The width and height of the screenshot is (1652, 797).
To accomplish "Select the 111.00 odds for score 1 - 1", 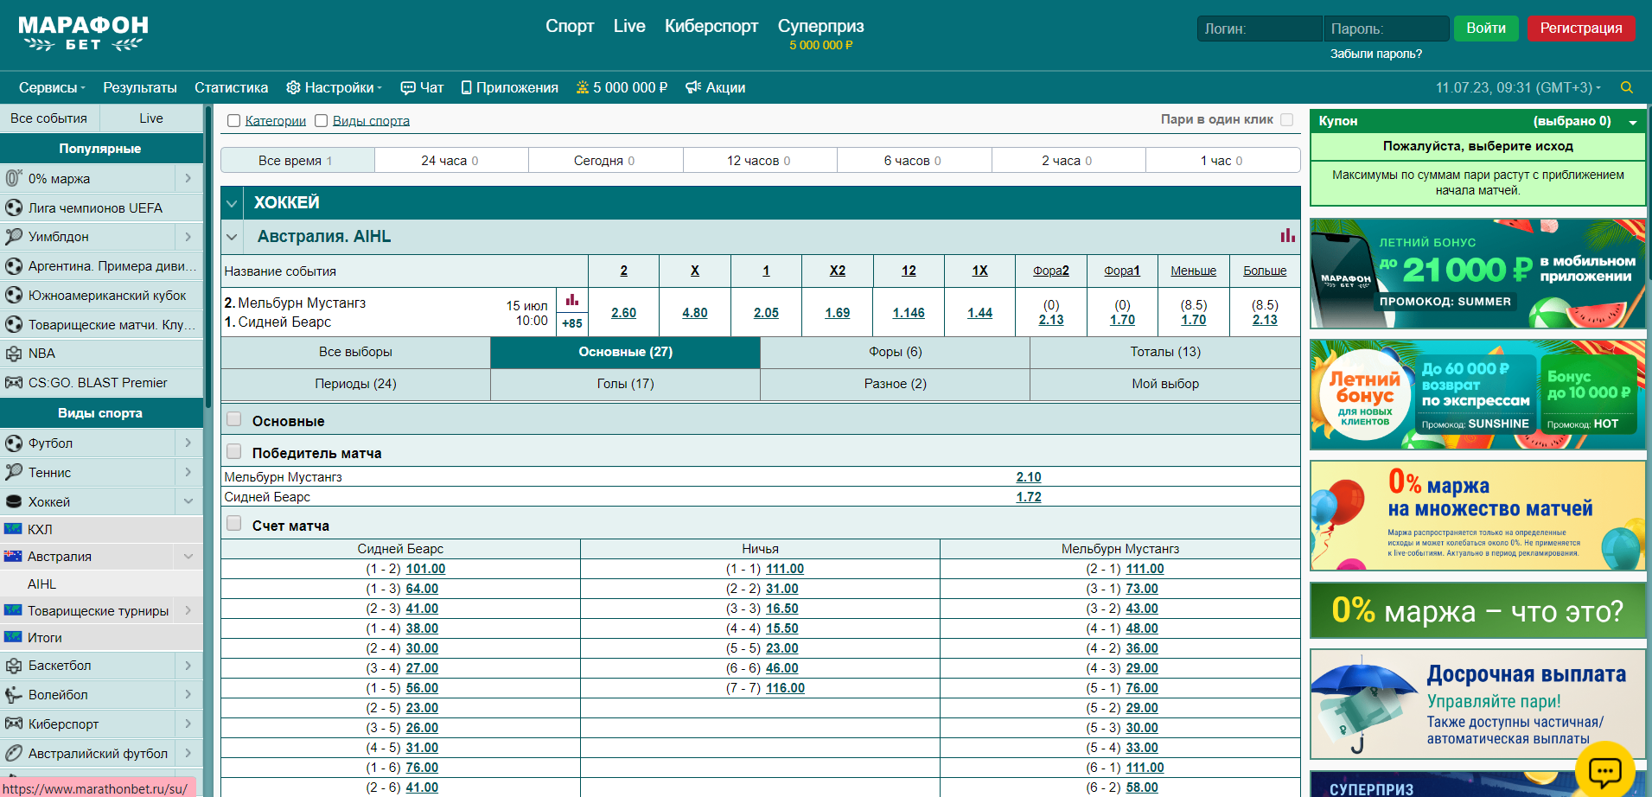I will click(785, 569).
